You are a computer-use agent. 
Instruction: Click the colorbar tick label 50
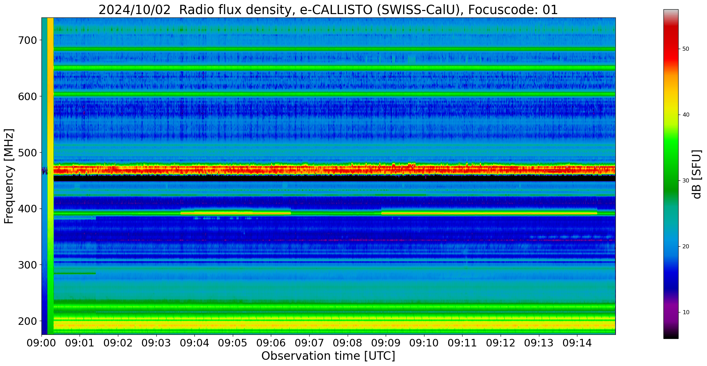(x=686, y=49)
